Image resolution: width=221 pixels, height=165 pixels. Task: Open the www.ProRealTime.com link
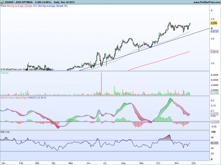tap(207, 2)
